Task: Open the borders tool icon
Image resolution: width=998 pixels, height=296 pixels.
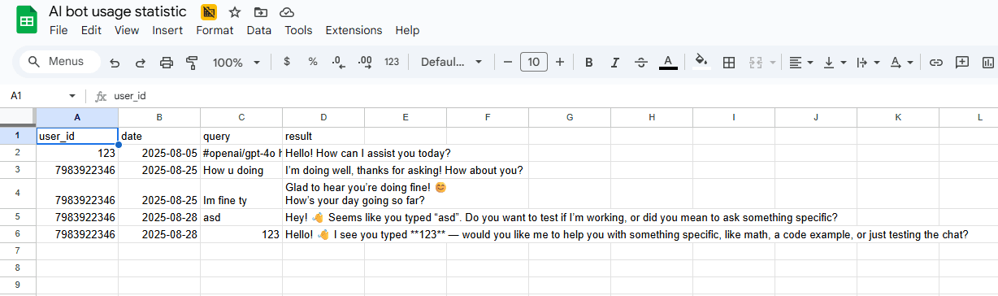Action: [729, 63]
